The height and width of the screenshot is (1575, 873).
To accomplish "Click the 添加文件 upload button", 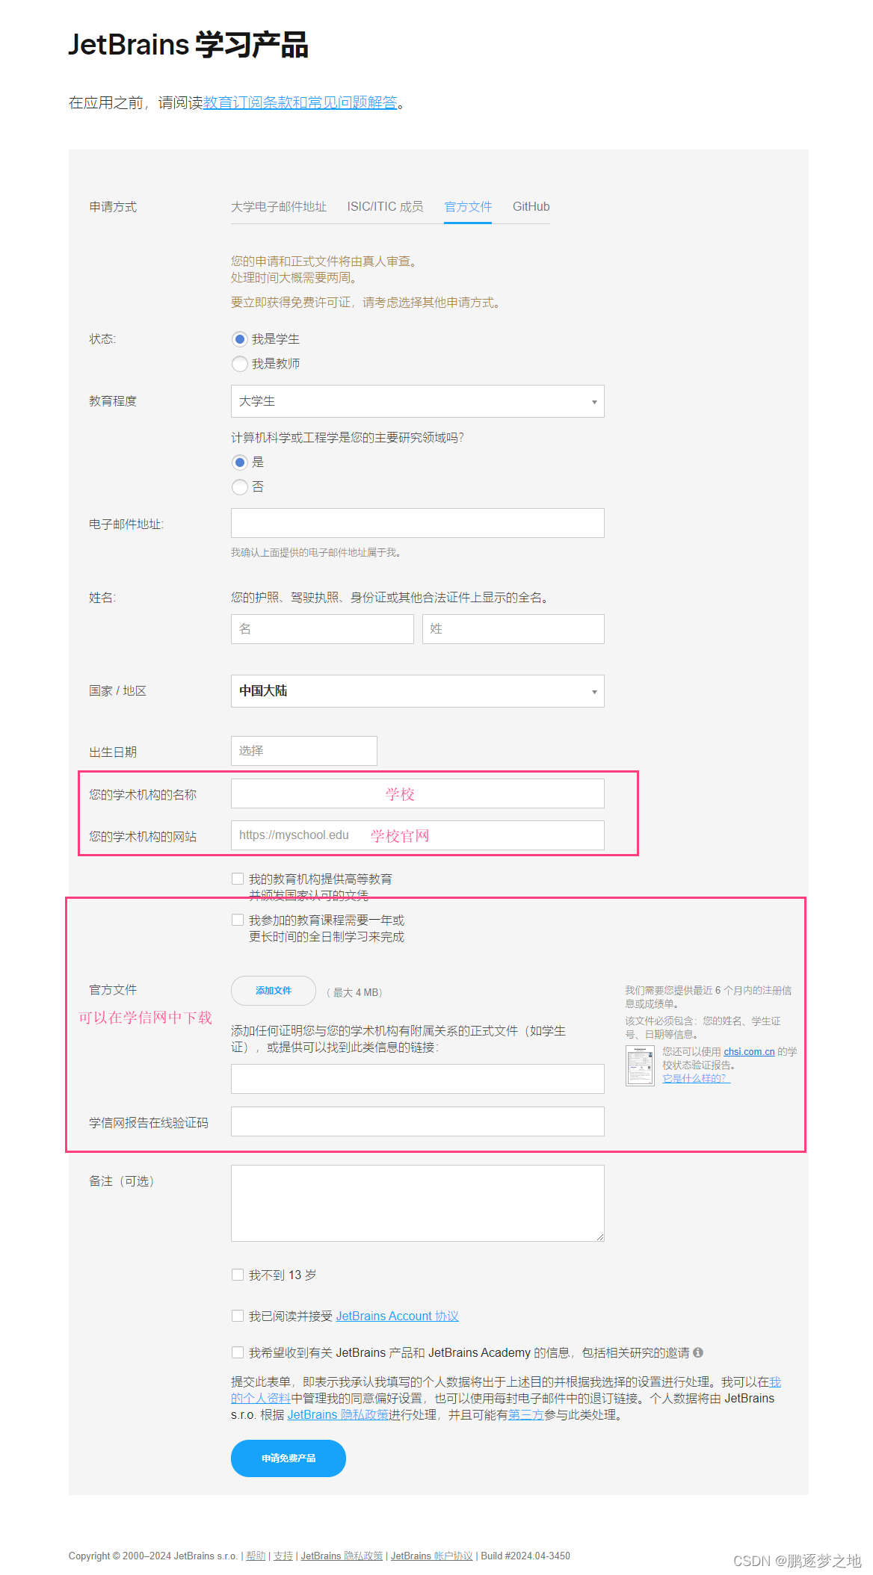I will 274,991.
